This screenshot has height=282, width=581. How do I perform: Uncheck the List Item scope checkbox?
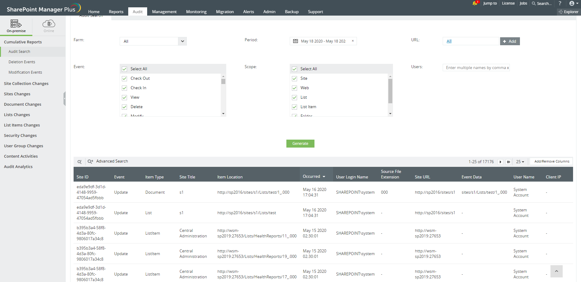coord(294,107)
